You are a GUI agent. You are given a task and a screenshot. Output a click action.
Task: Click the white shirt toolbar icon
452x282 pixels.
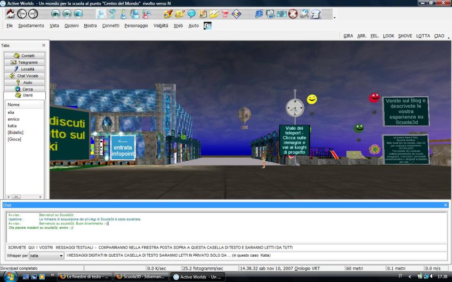315,14
